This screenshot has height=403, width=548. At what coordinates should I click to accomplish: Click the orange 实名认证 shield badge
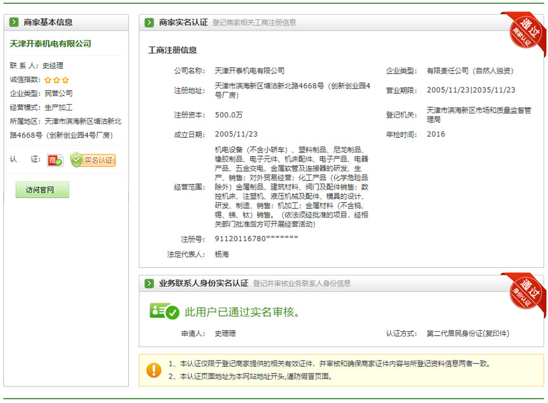93,161
